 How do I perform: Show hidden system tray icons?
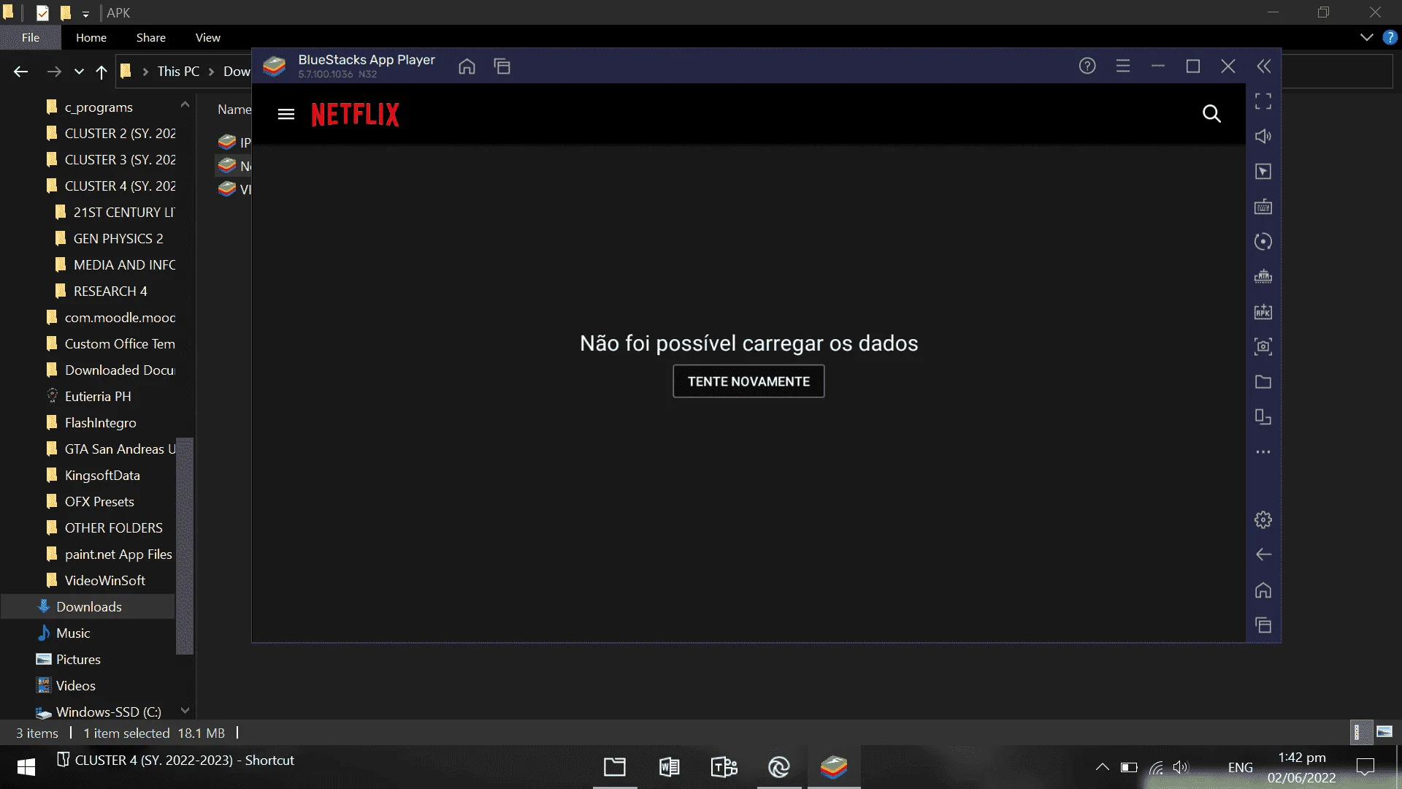(x=1103, y=767)
